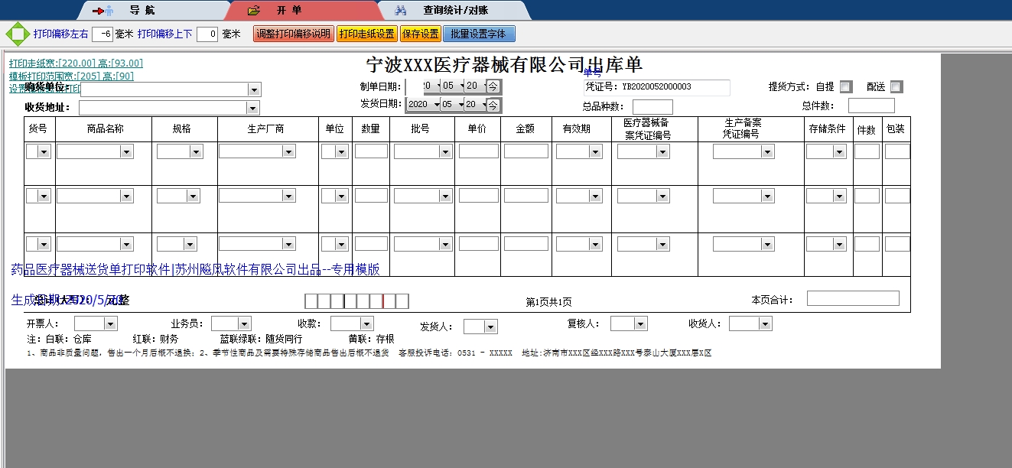Image resolution: width=1012 pixels, height=468 pixels.
Task: Toggle the 自提 checkbox under 提货方式
Action: pos(844,86)
